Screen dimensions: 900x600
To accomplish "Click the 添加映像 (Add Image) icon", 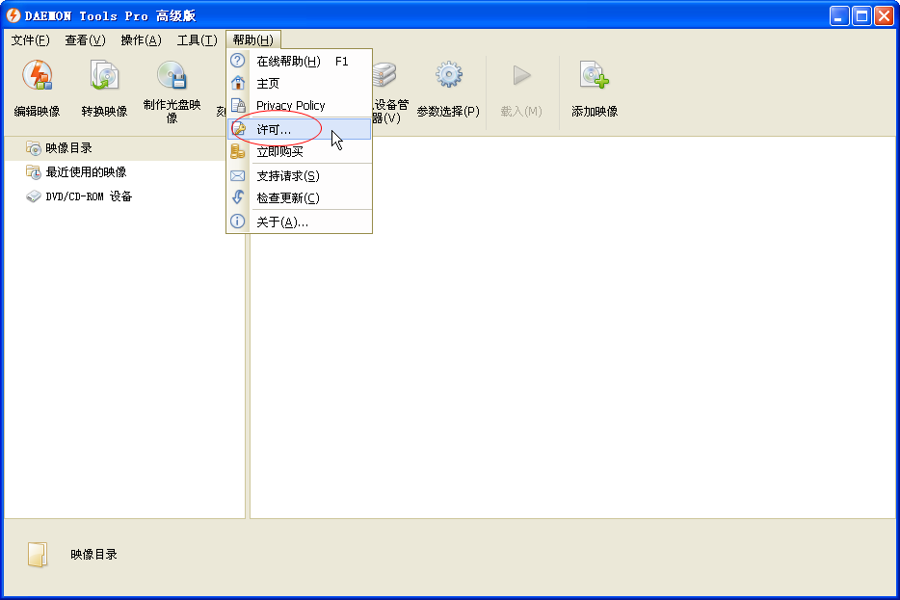I will tap(594, 77).
